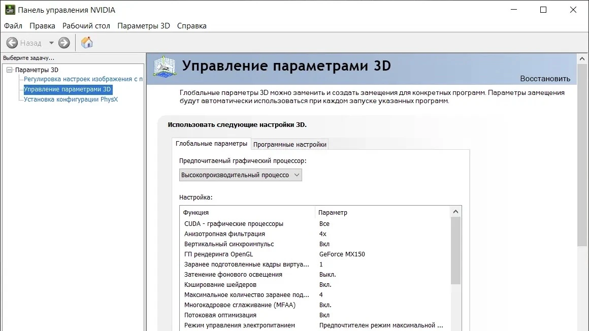Click main page scroll-up arrow
589x331 pixels.
[x=582, y=58]
